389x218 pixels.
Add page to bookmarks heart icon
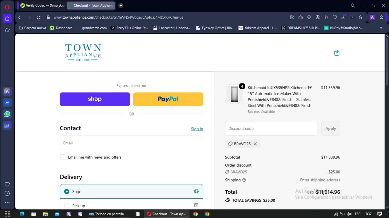[x=335, y=17]
